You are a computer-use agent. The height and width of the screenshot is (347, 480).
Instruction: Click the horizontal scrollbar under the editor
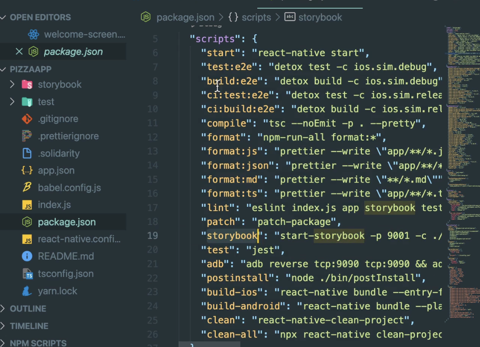[x=209, y=344]
